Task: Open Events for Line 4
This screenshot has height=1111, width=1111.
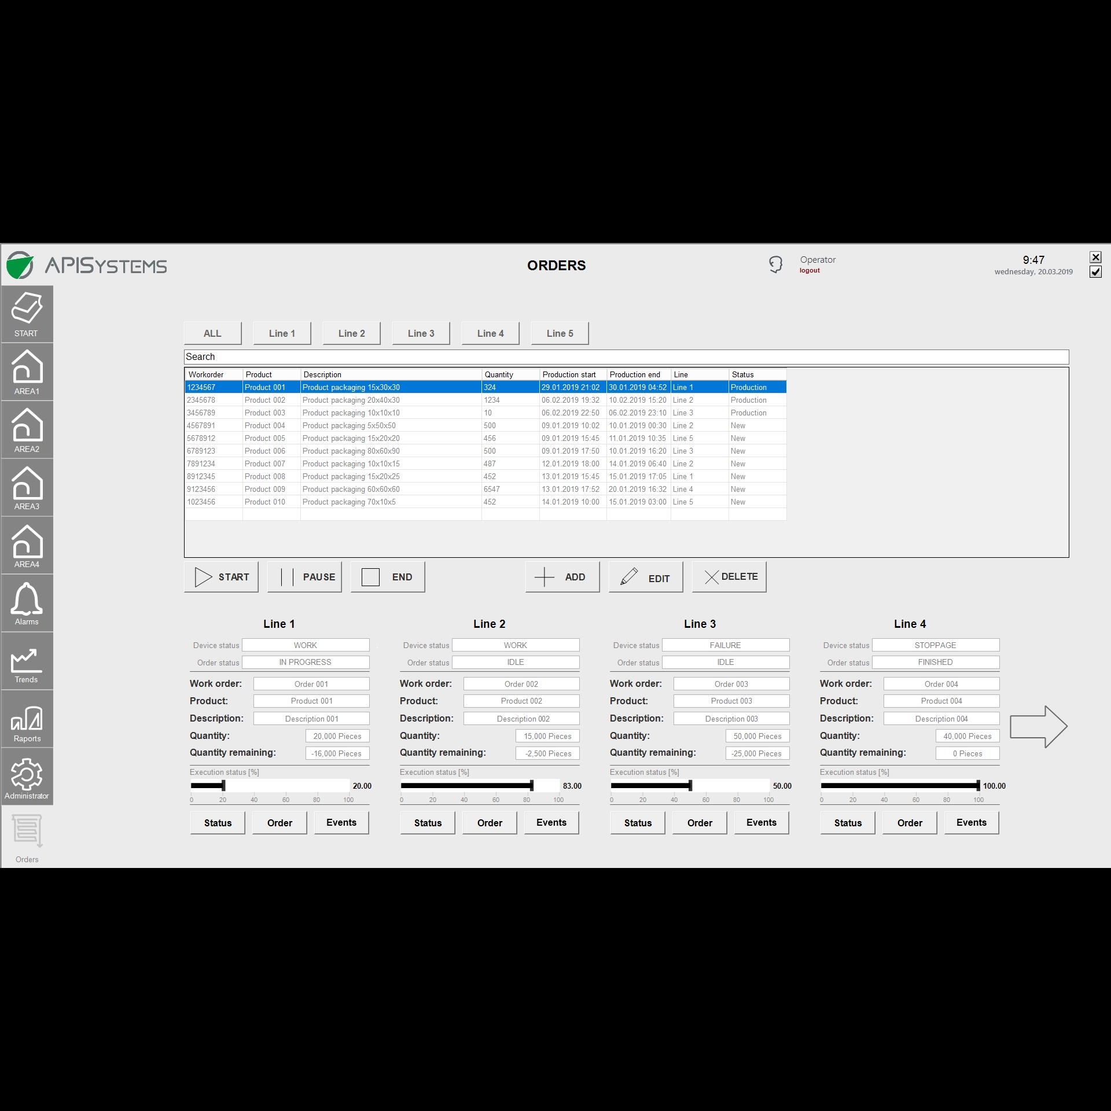Action: [x=971, y=822]
